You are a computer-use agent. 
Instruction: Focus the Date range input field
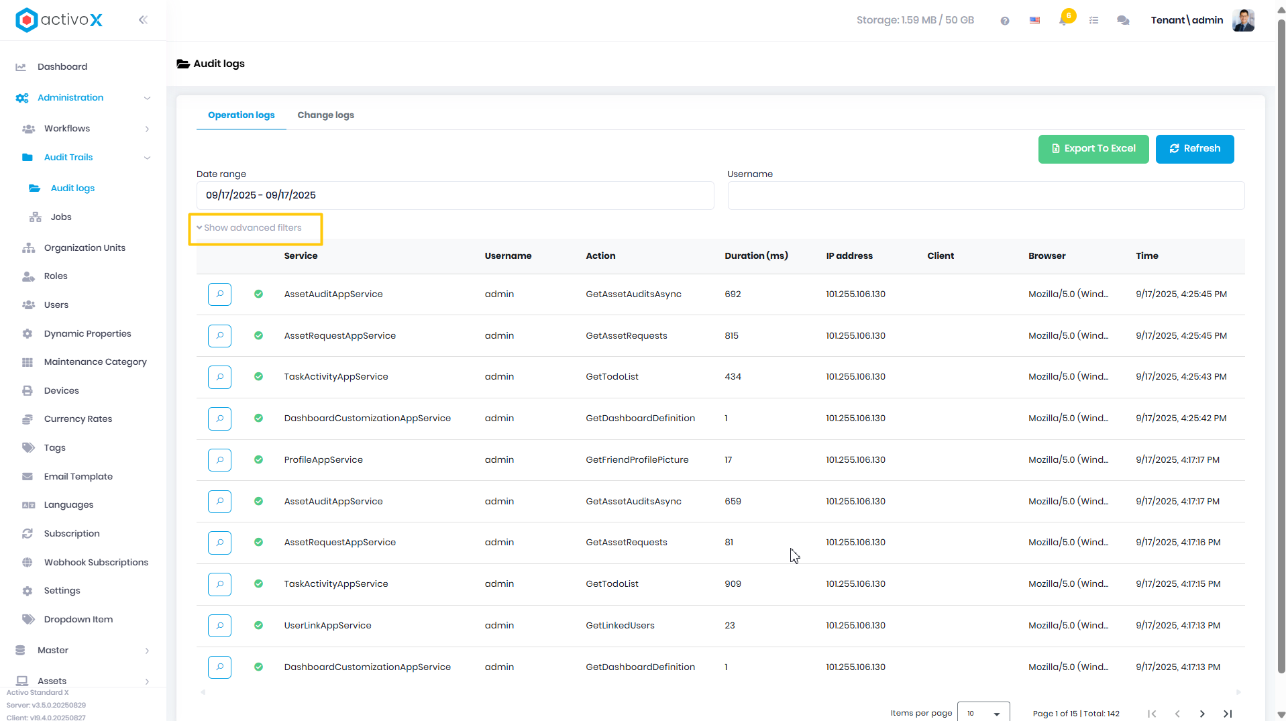(x=455, y=196)
